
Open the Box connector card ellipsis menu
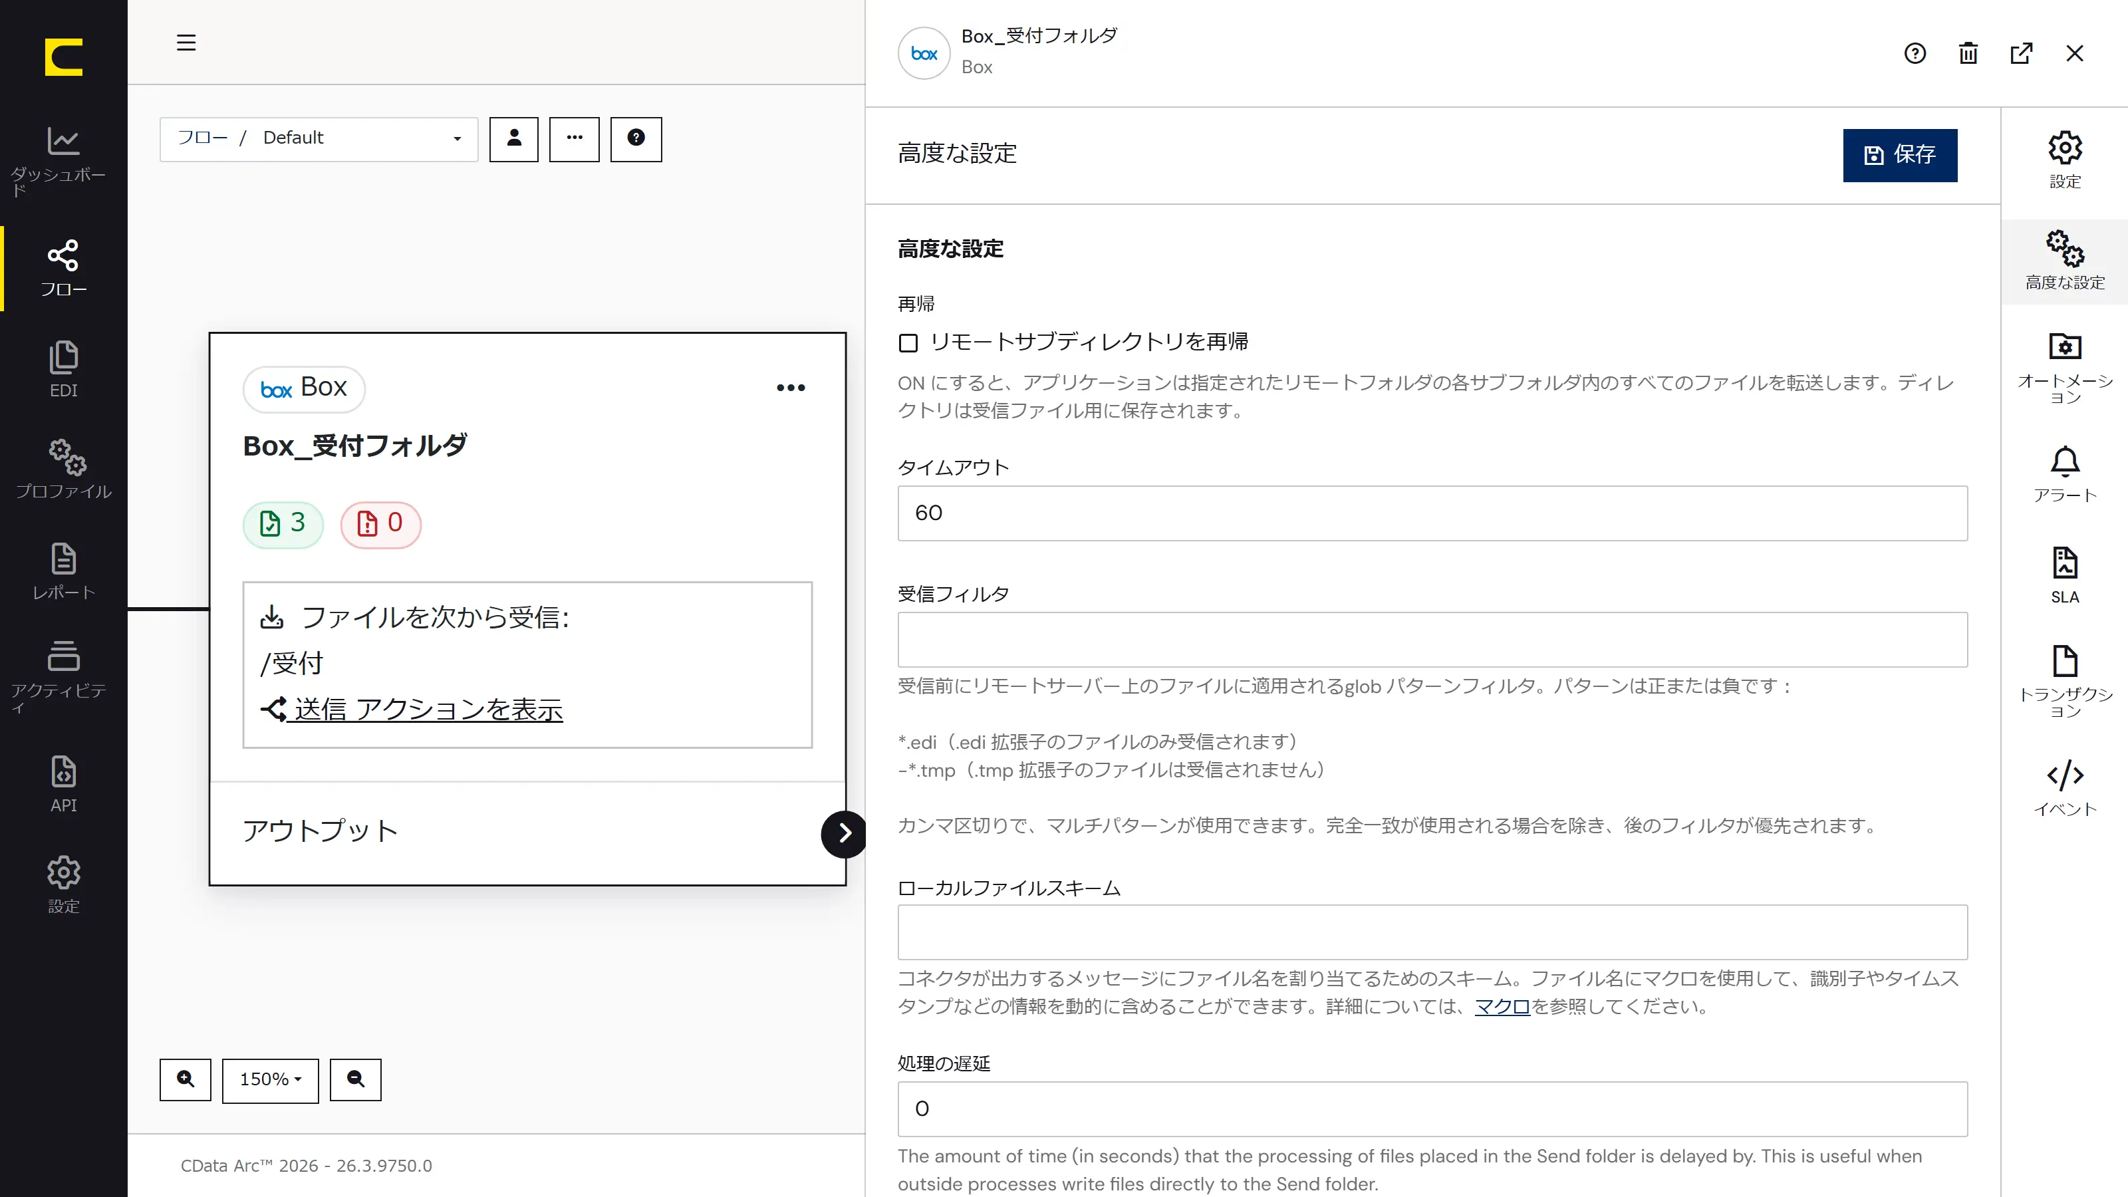[791, 388]
